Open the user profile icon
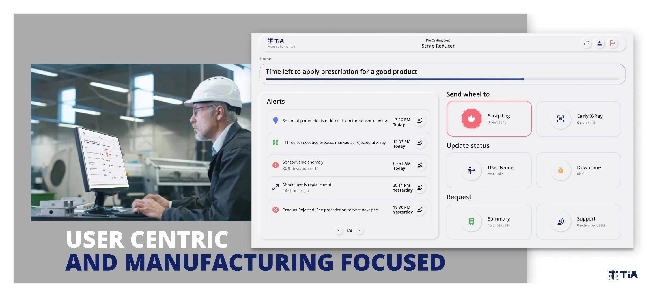Screen dimensions: 659x297 600,43
